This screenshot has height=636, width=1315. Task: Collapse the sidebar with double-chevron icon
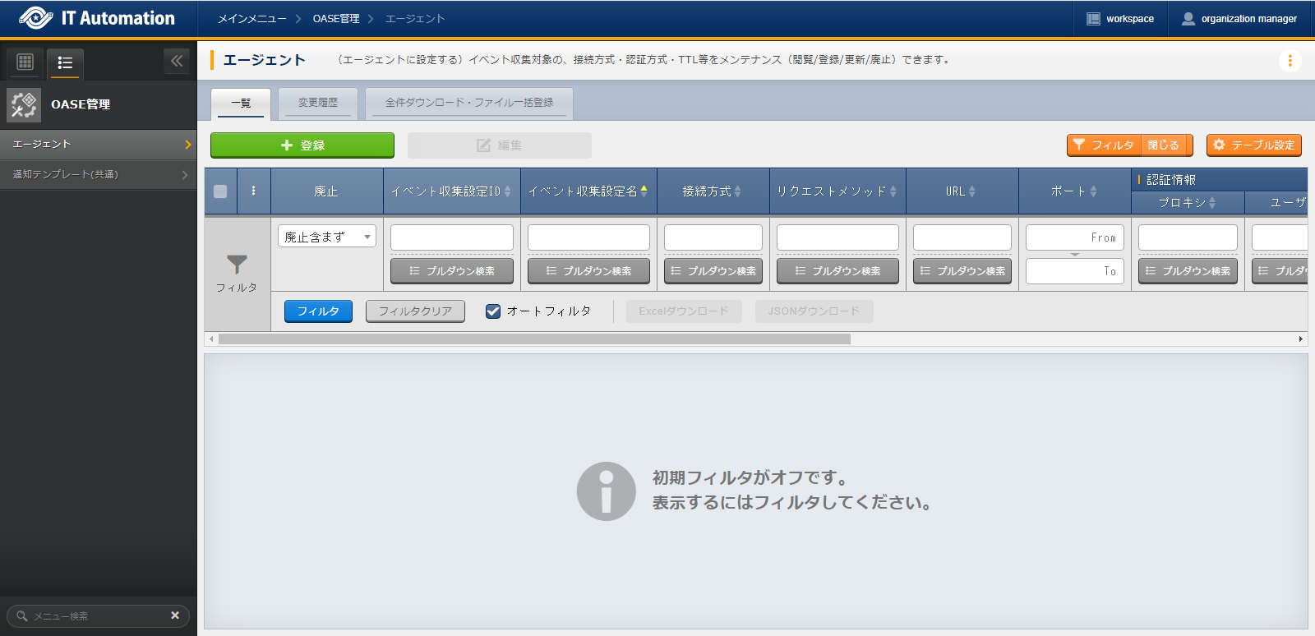177,61
